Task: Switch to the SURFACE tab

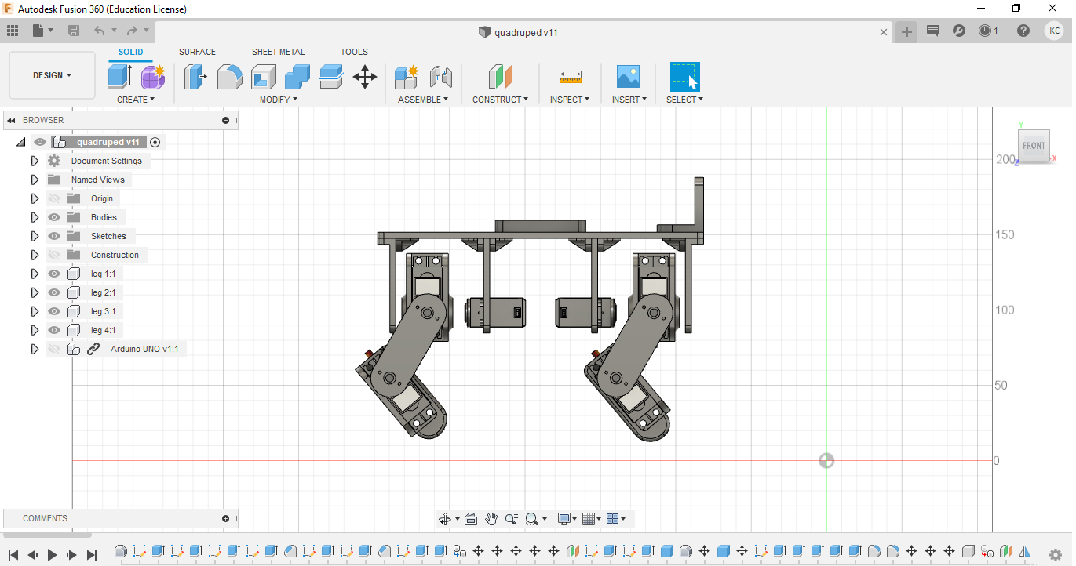Action: tap(197, 52)
